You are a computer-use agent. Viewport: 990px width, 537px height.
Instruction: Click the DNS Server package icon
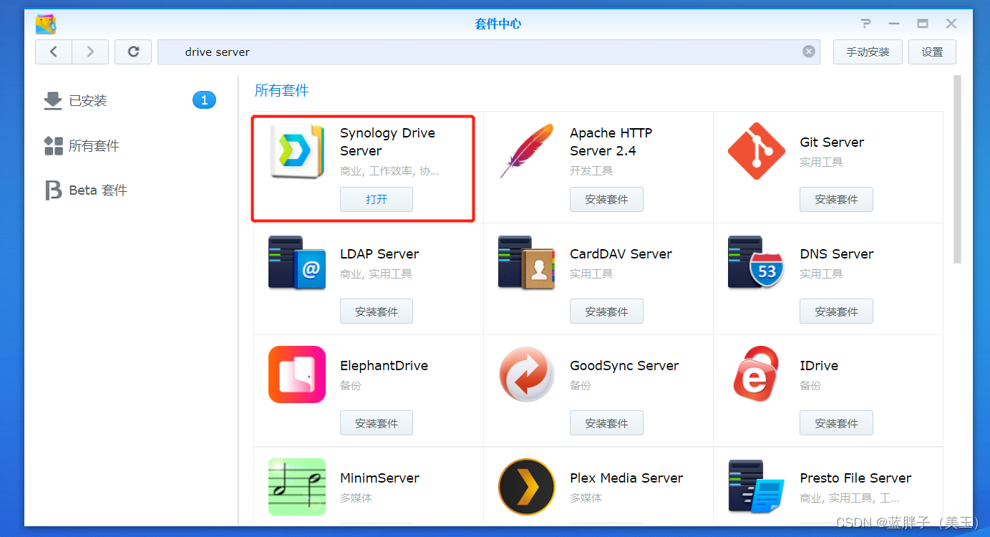pos(757,263)
